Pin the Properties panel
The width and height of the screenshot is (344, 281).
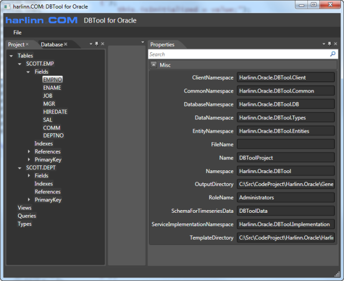pyautogui.click(x=329, y=44)
